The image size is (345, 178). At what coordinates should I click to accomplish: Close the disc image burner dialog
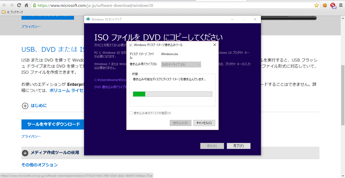pos(215,45)
